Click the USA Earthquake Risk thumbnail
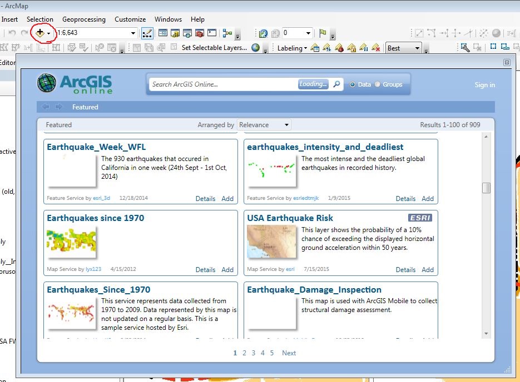The width and height of the screenshot is (520, 382). 271,242
